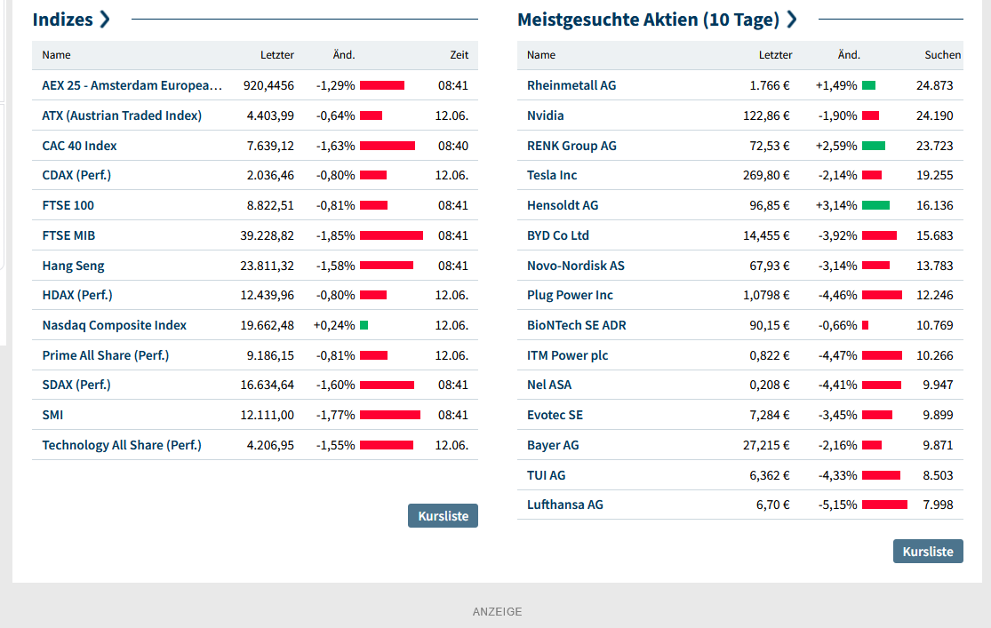Click the Suchen column header
The image size is (991, 628).
pyautogui.click(x=942, y=55)
